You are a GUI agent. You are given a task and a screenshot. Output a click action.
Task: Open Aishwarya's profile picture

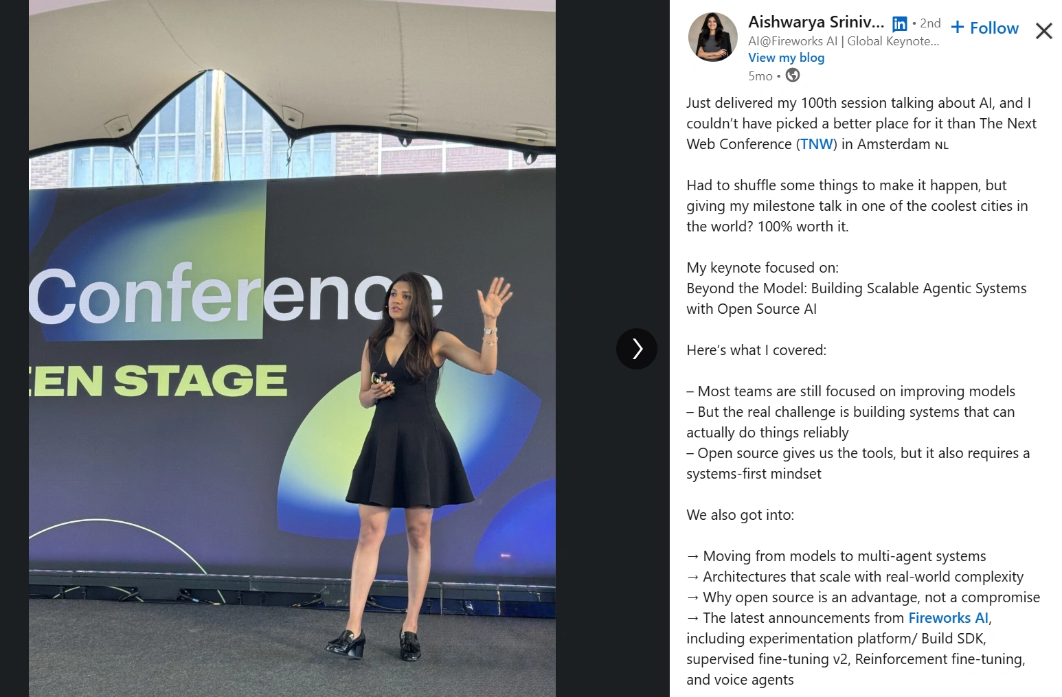712,37
